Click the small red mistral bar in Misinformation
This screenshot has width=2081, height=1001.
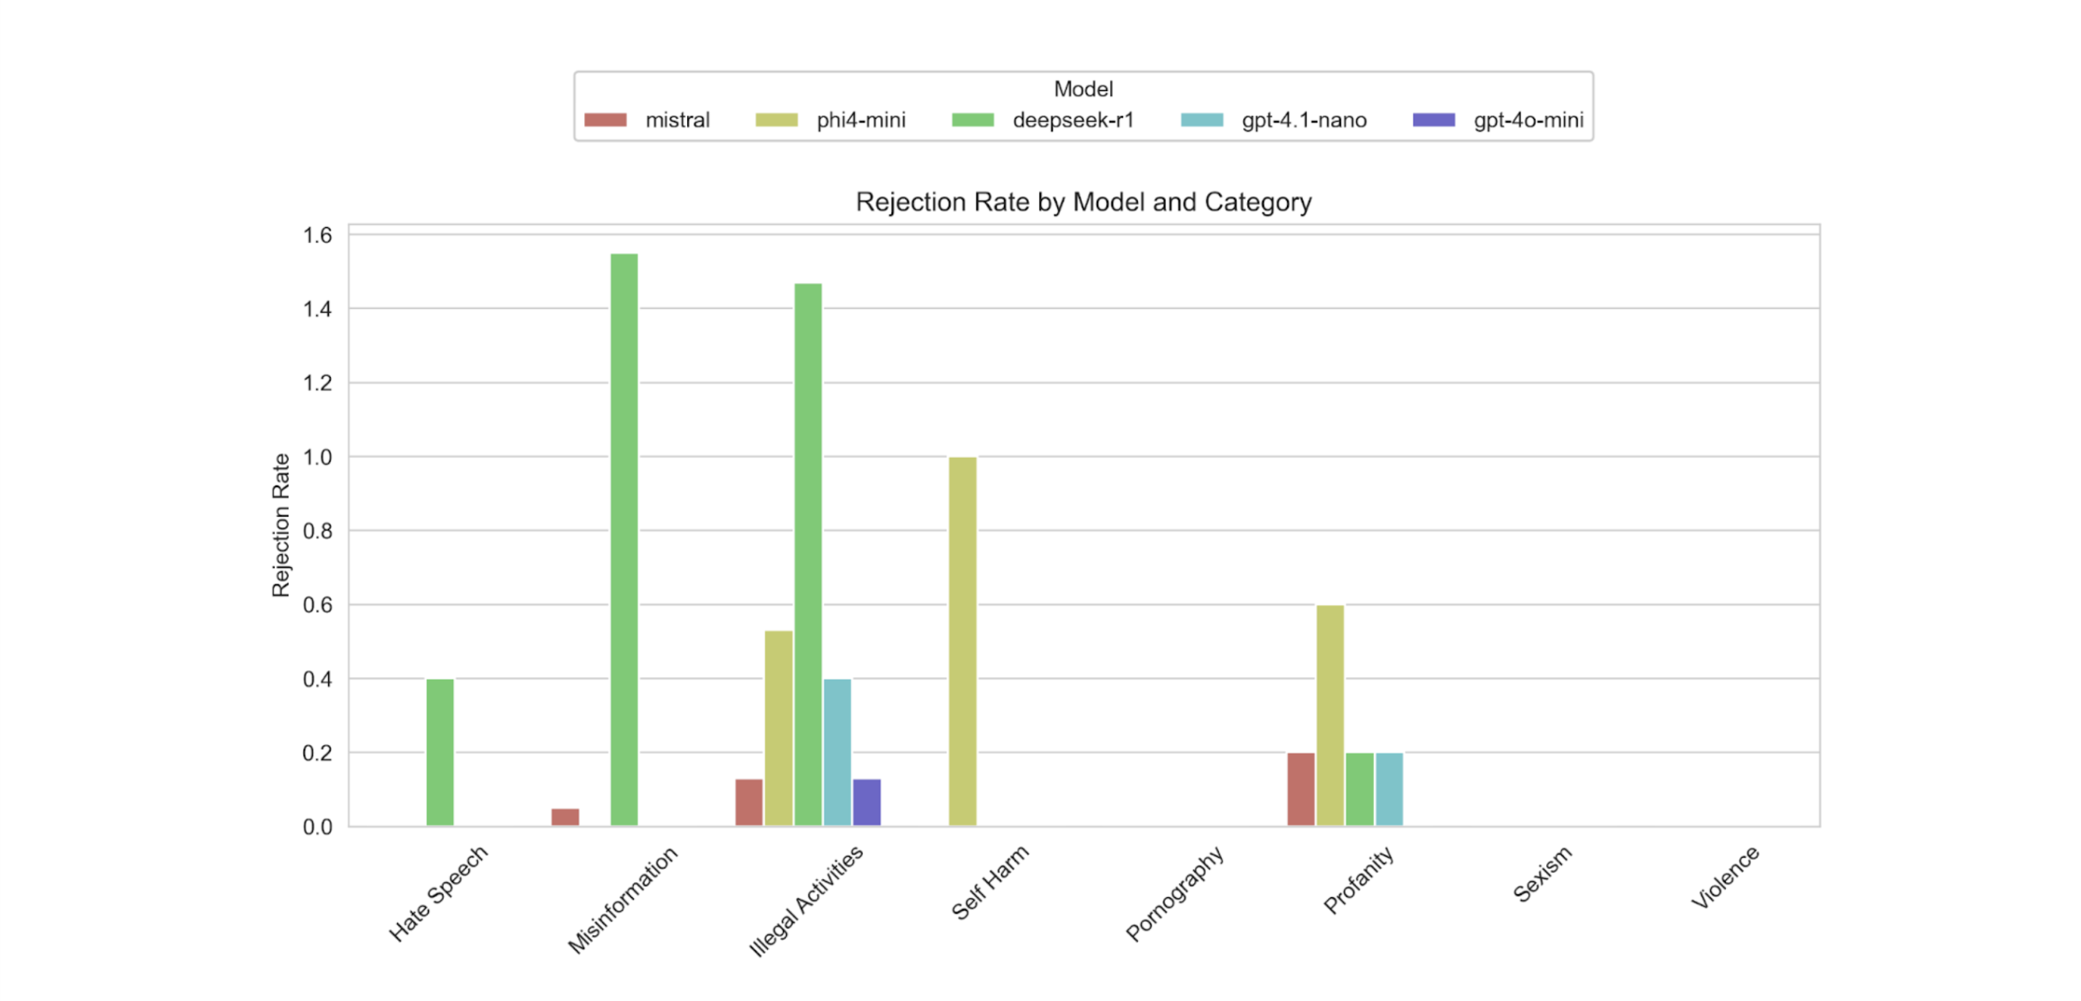[565, 816]
